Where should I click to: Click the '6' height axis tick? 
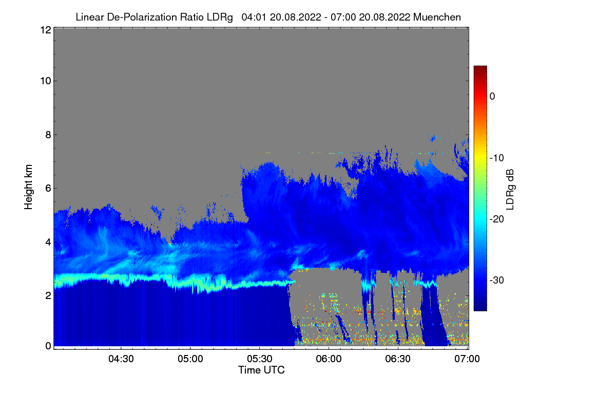point(48,188)
